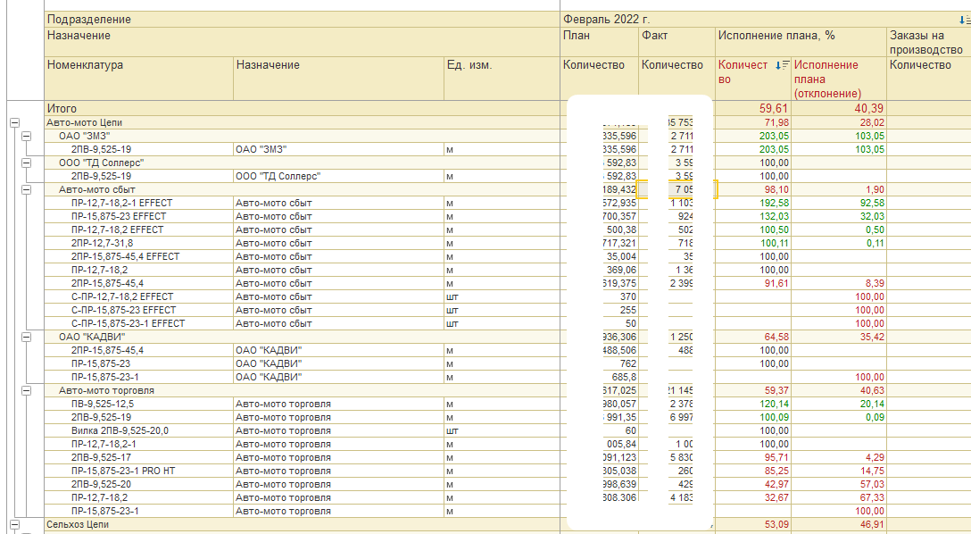Select the Подразделение header cell
This screenshot has height=534, width=971.
click(x=303, y=20)
